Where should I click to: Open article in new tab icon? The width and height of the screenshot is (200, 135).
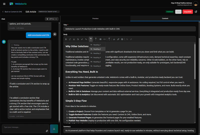click(196, 12)
